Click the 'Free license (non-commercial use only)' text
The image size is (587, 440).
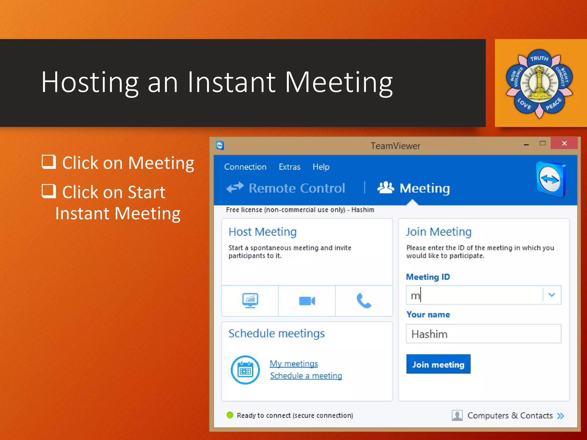(x=285, y=210)
